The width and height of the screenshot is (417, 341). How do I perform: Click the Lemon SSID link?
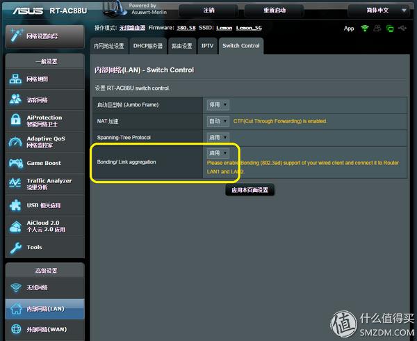[224, 28]
